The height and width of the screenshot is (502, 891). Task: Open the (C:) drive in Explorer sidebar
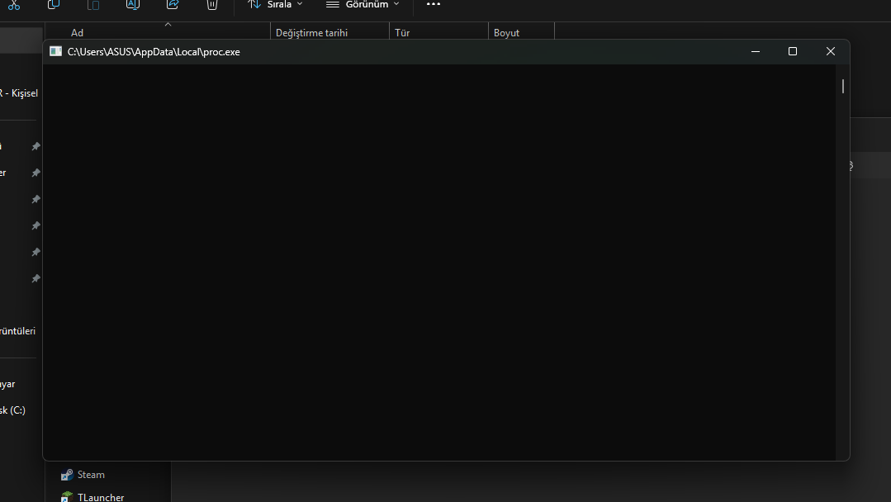[12, 410]
